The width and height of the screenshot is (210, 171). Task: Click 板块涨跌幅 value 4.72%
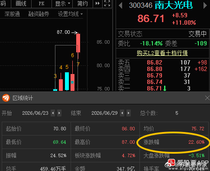click(129, 155)
